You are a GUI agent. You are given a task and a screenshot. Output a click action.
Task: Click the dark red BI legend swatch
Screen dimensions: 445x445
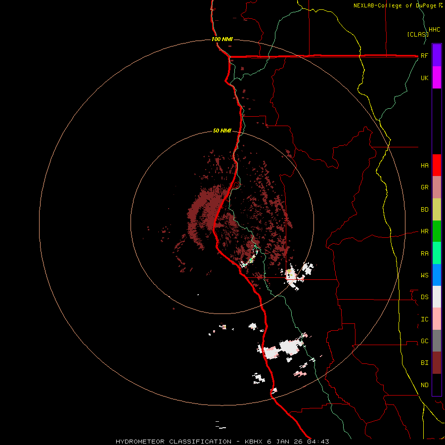tap(437, 363)
